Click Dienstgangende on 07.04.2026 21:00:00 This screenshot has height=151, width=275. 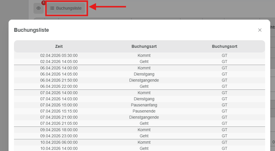139,117
